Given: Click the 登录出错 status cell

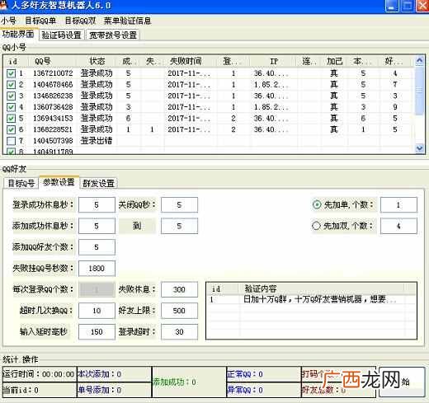Looking at the screenshot, I should click(x=97, y=141).
